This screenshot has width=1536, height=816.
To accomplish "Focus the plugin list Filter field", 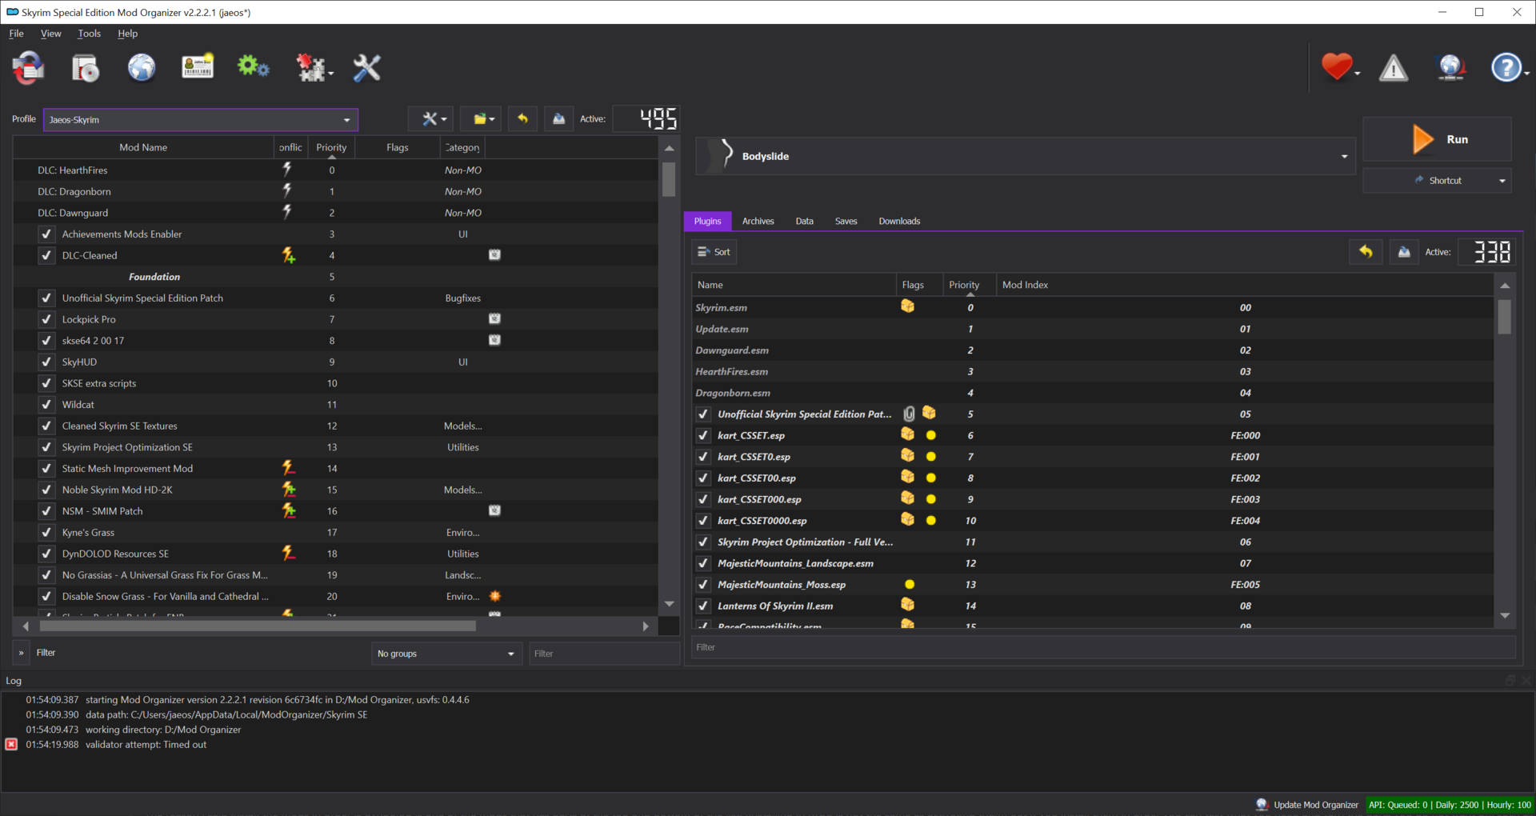I will (1103, 647).
